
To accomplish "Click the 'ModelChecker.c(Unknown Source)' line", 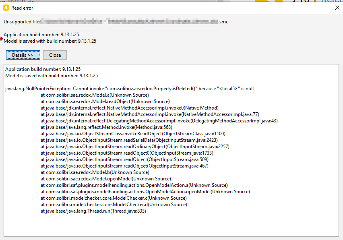I will 114,198.
